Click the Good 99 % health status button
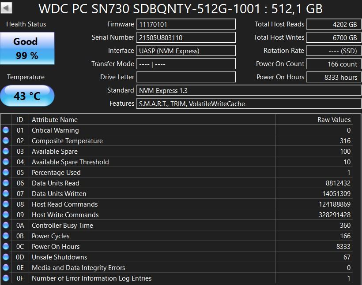362x285 pixels. tap(27, 48)
